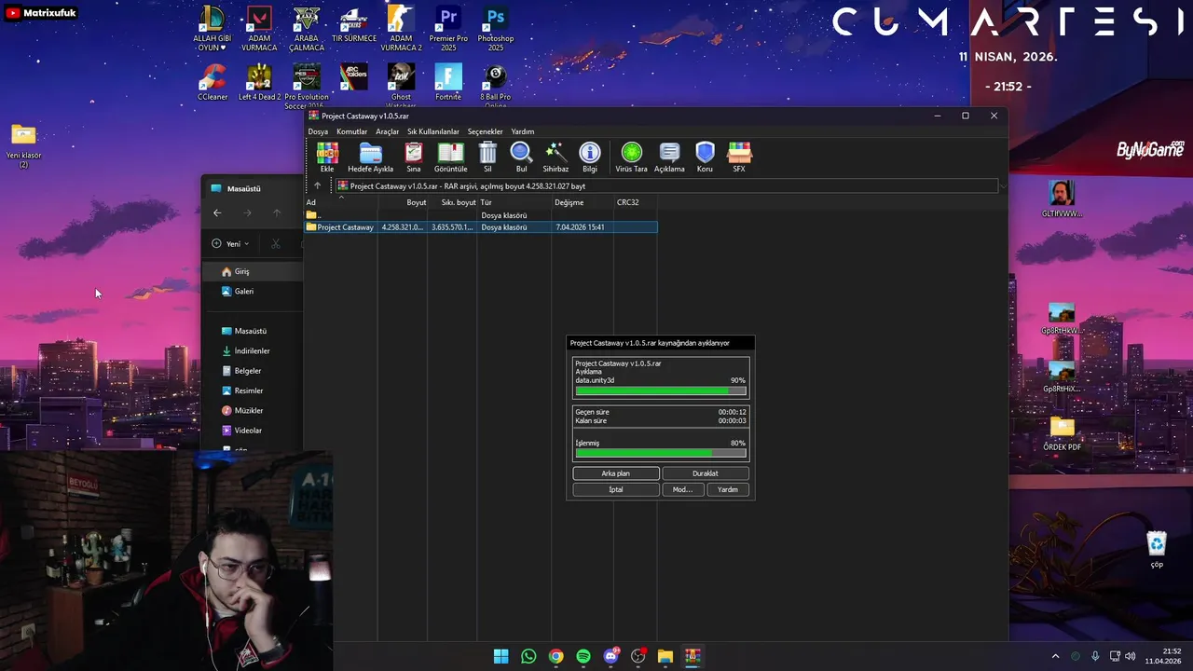Go up one folder in WinRAR
Screen dimensions: 1193x671
tap(317, 185)
